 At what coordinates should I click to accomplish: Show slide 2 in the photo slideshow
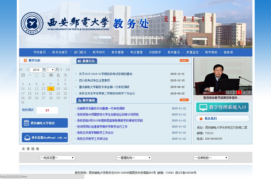pos(234,93)
